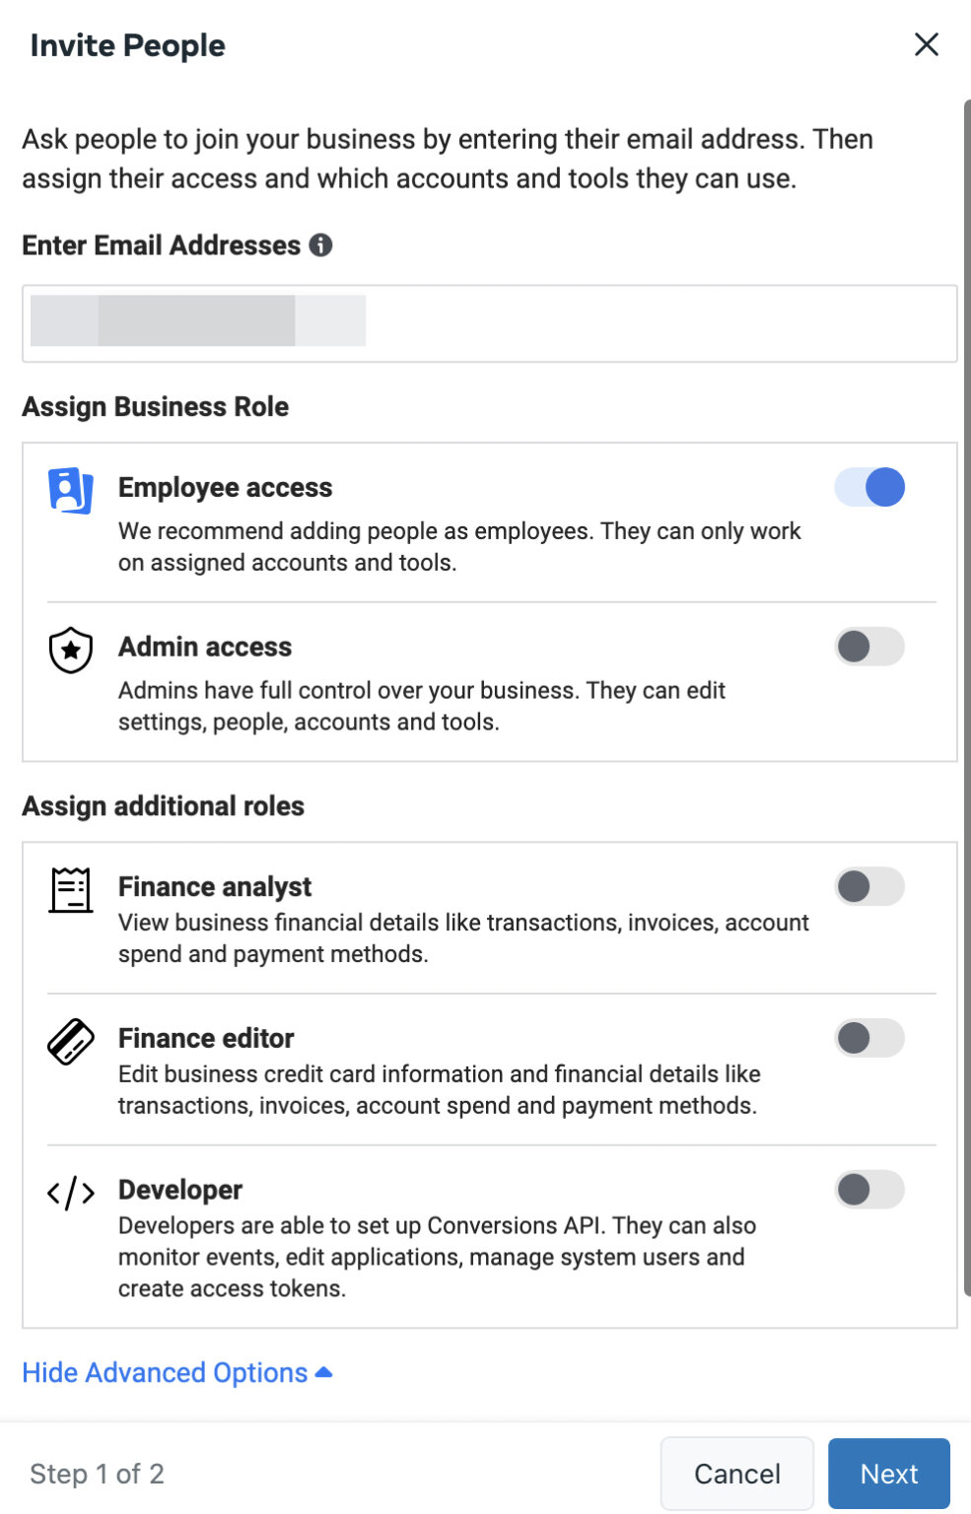Click the Assign additional roles heading
The height and width of the screenshot is (1514, 971).
pyautogui.click(x=163, y=805)
